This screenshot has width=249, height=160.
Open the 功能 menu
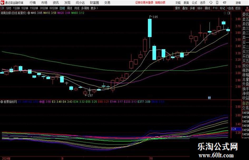tap(178, 3)
